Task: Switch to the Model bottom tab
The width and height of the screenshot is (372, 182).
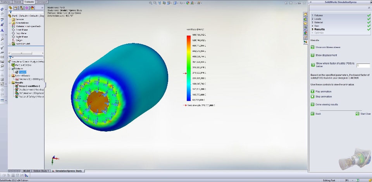Action: [26, 171]
